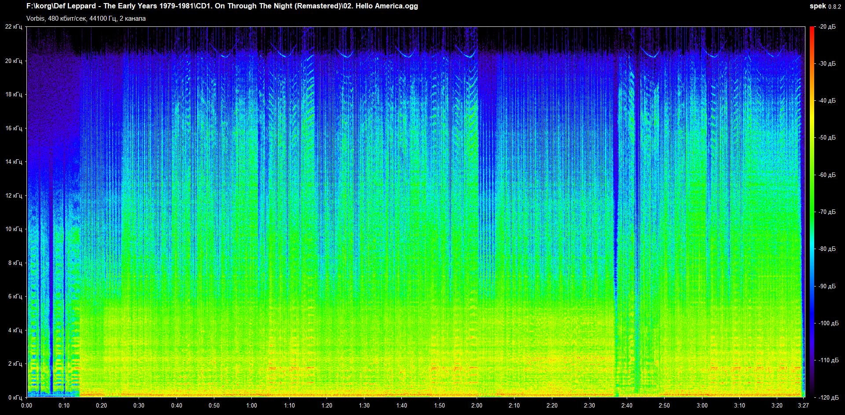The height and width of the screenshot is (415, 845).
Task: Click the dB color gradient bar
Action: (812, 211)
